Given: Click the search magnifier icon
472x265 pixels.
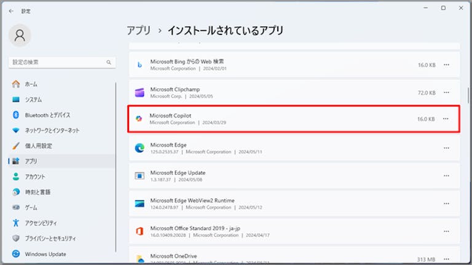Looking at the screenshot, I should click(109, 62).
